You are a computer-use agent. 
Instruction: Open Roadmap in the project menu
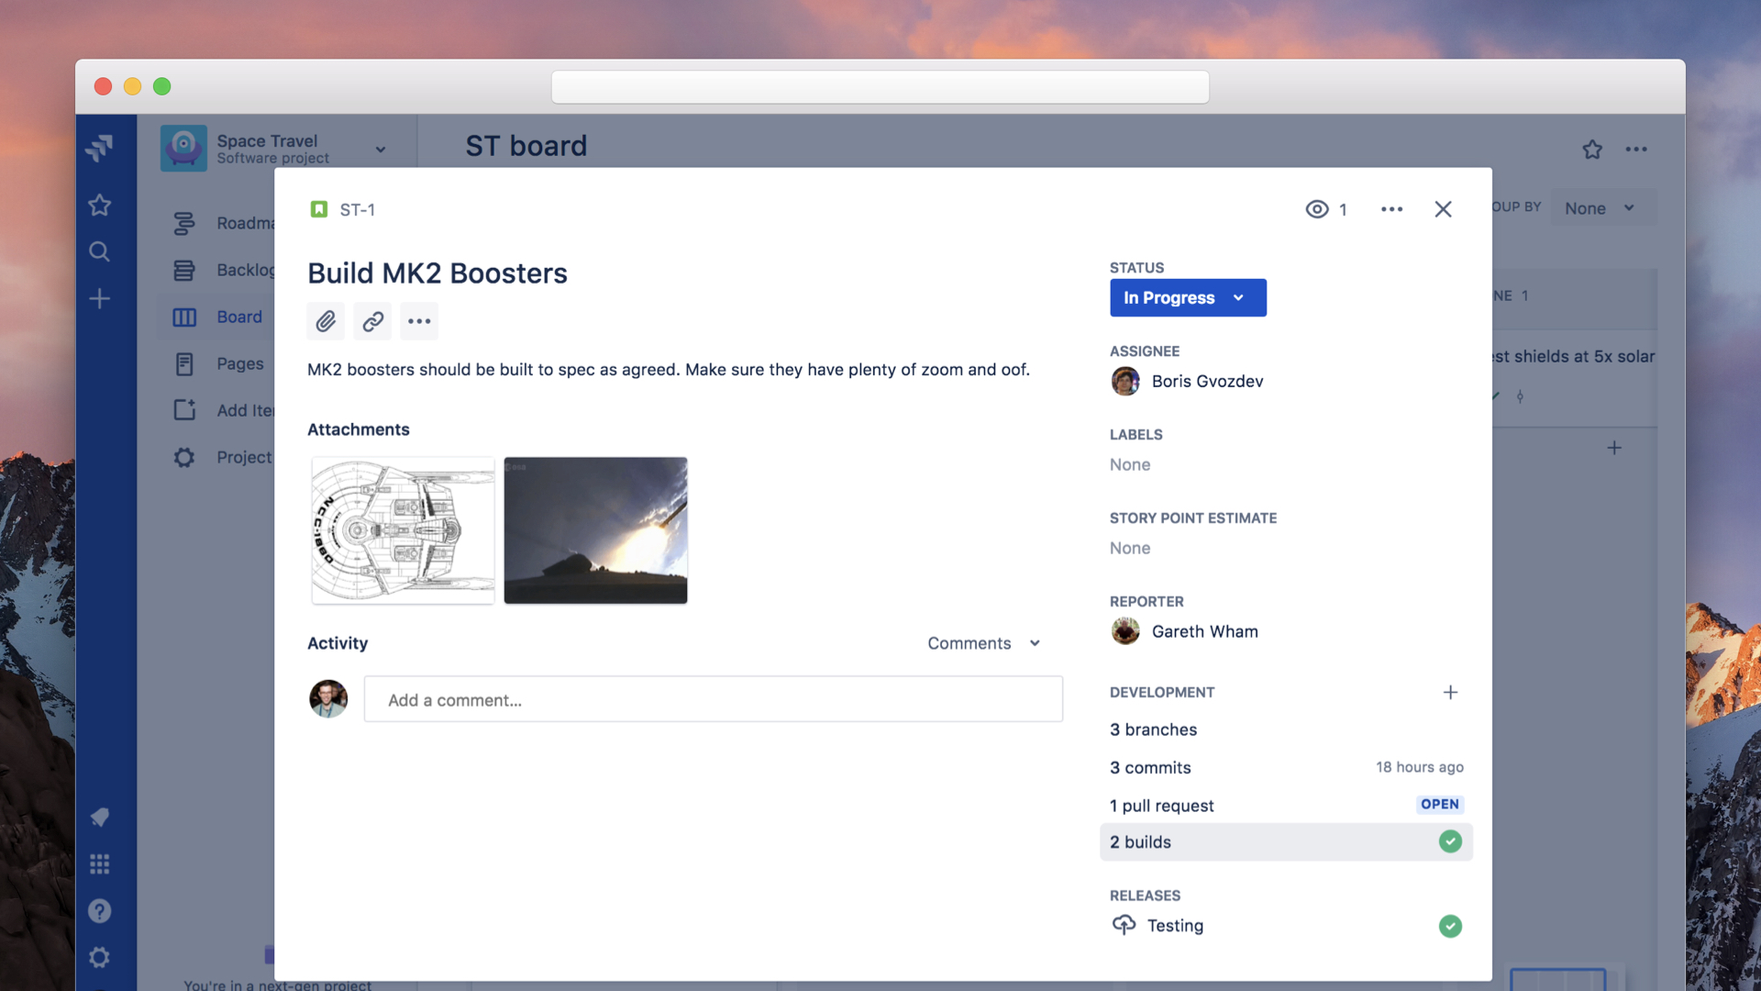pos(245,223)
